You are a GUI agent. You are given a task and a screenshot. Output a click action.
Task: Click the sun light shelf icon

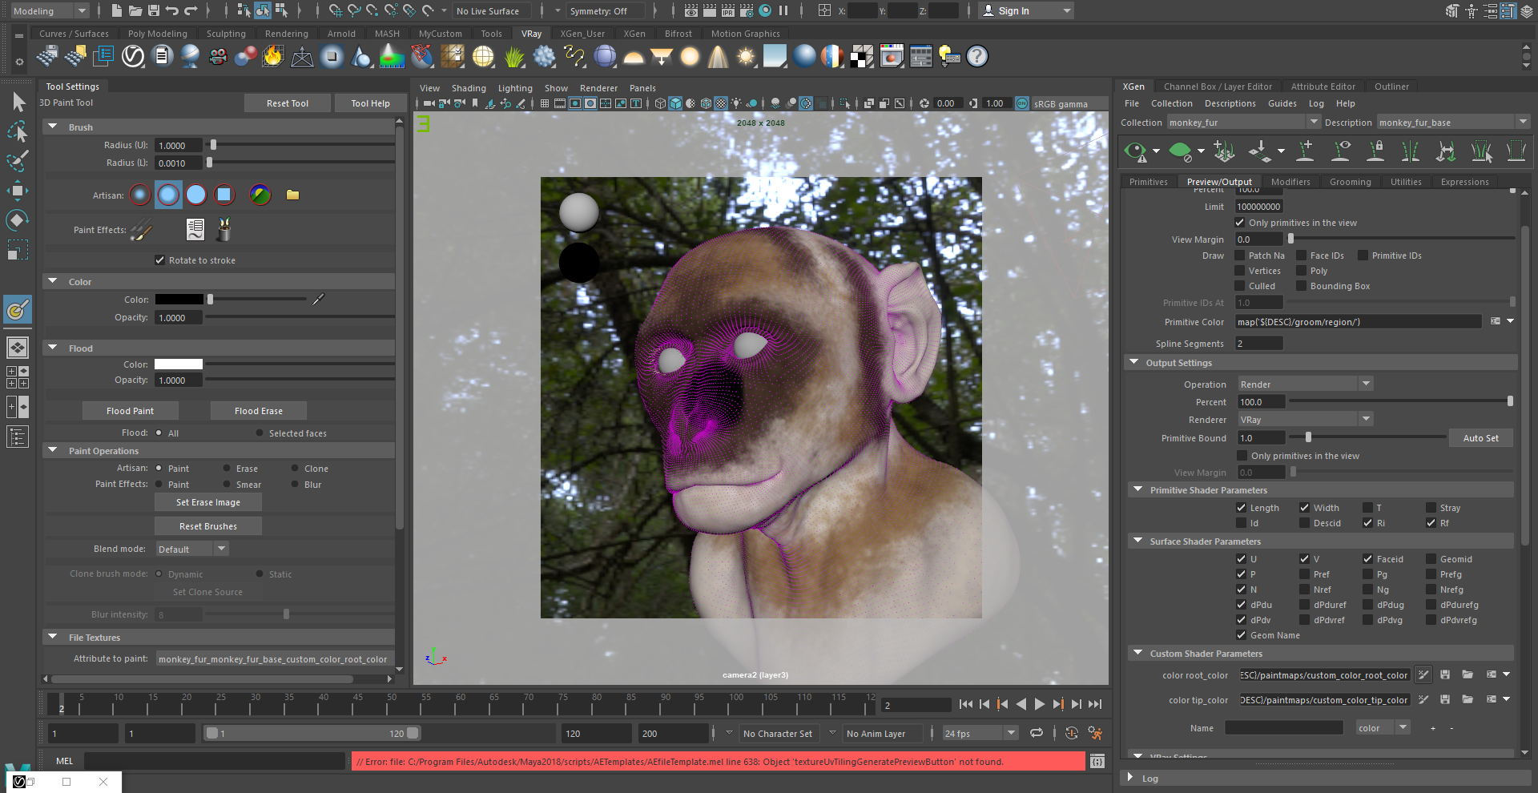point(747,56)
